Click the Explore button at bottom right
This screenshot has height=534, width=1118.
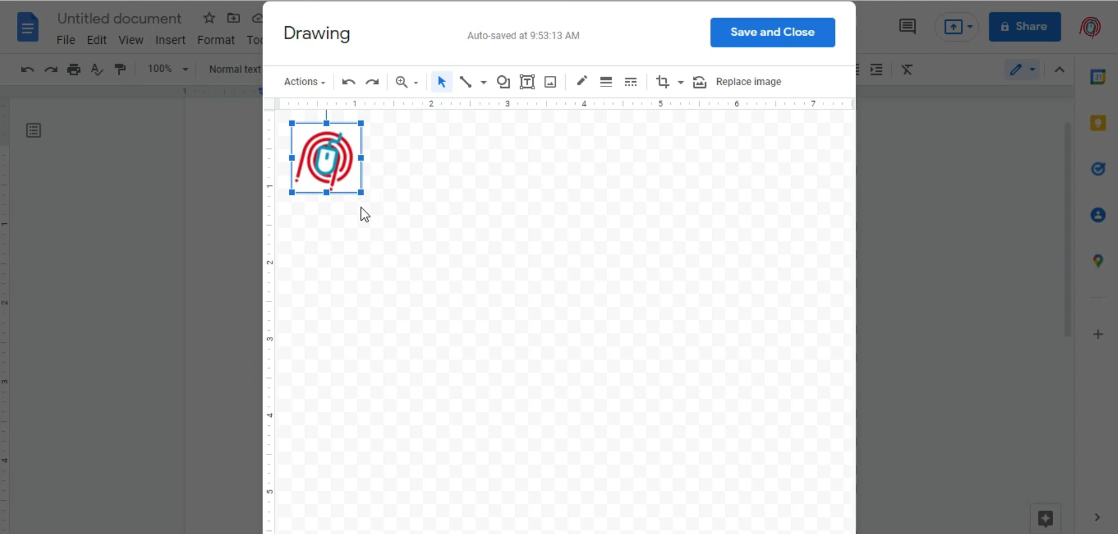(x=1045, y=518)
